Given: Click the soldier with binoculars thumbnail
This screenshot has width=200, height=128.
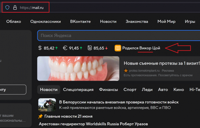Looking at the screenshot, I should (x=47, y=105).
